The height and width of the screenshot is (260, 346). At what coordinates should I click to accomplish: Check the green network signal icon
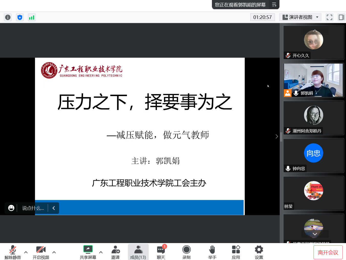(x=32, y=17)
